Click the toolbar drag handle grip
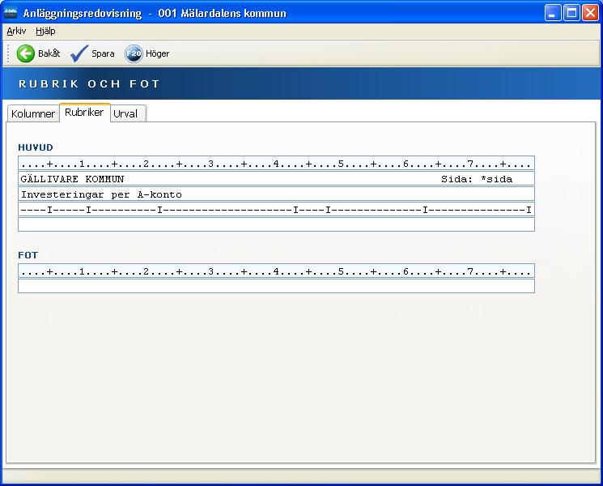The height and width of the screenshot is (486, 603). [8, 53]
